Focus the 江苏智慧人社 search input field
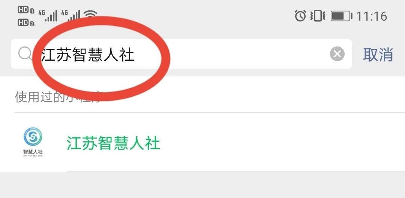 click(x=181, y=54)
